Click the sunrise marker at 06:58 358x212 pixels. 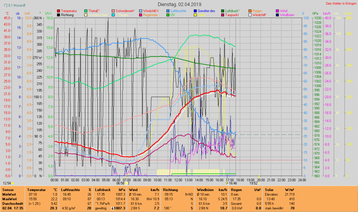pyautogui.click(x=127, y=183)
